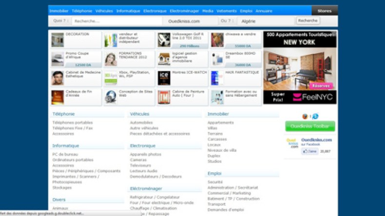Viewport: 385px width, 216px height.
Task: Follow the Appartements link under Immobilier
Action: [220, 123]
